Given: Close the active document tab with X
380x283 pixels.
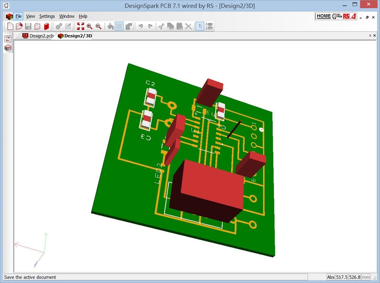Looking at the screenshot, I should coord(374,35).
